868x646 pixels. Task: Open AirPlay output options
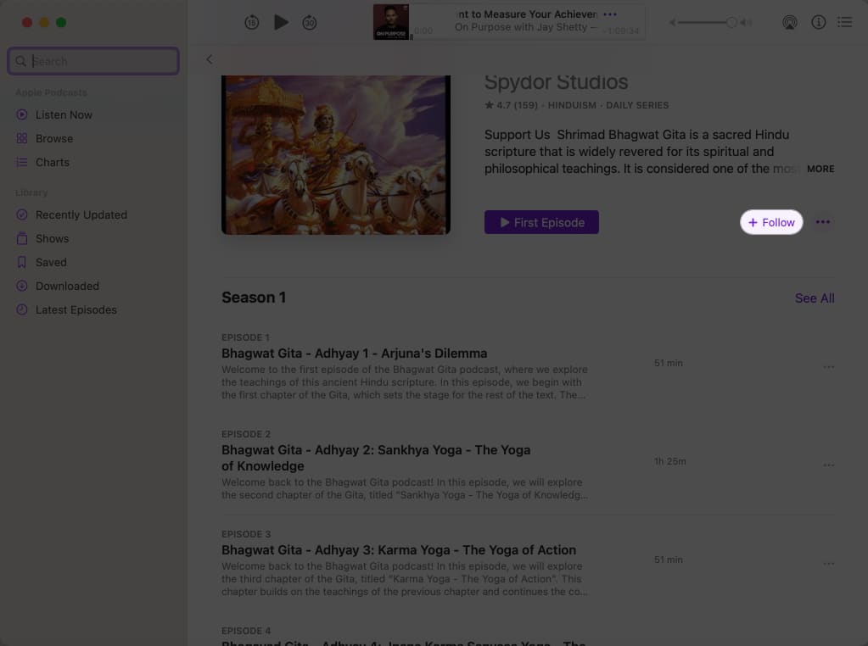coord(789,23)
